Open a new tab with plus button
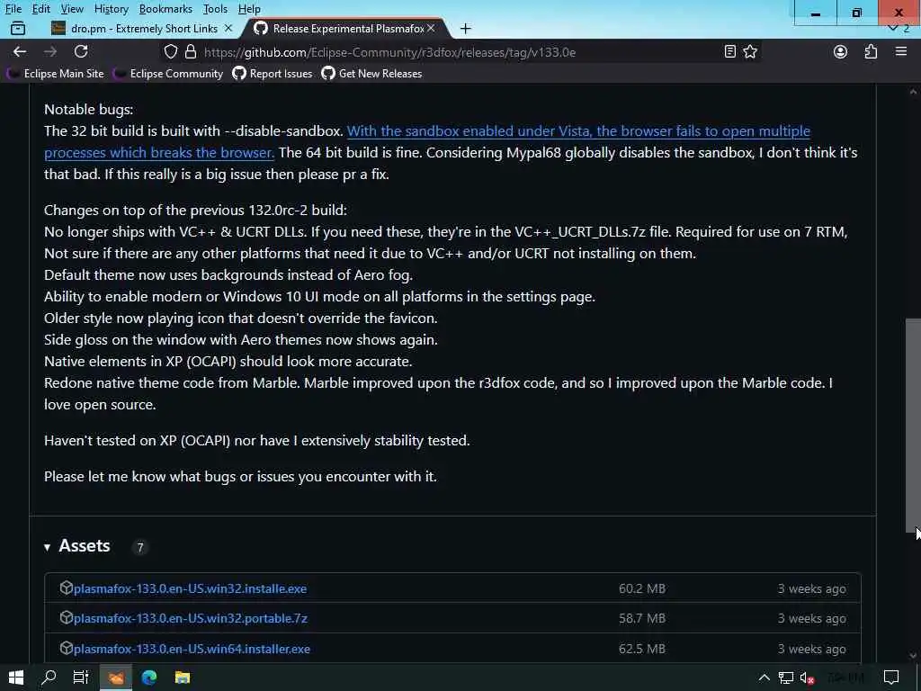The width and height of the screenshot is (921, 691). pyautogui.click(x=465, y=28)
